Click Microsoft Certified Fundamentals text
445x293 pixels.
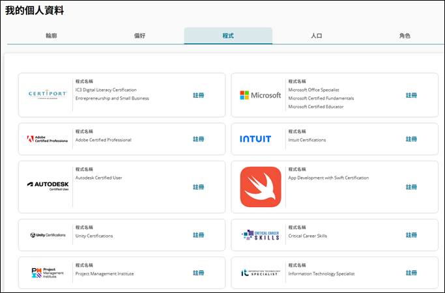321,98
